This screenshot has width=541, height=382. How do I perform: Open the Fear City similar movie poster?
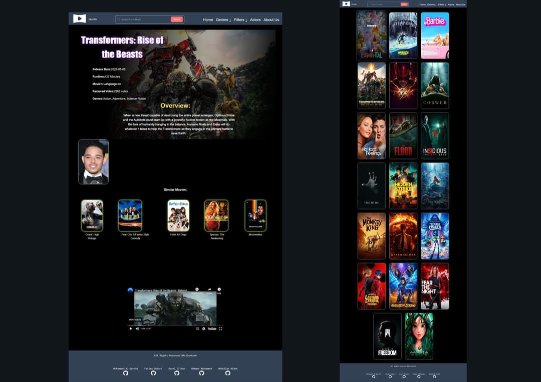(x=130, y=215)
